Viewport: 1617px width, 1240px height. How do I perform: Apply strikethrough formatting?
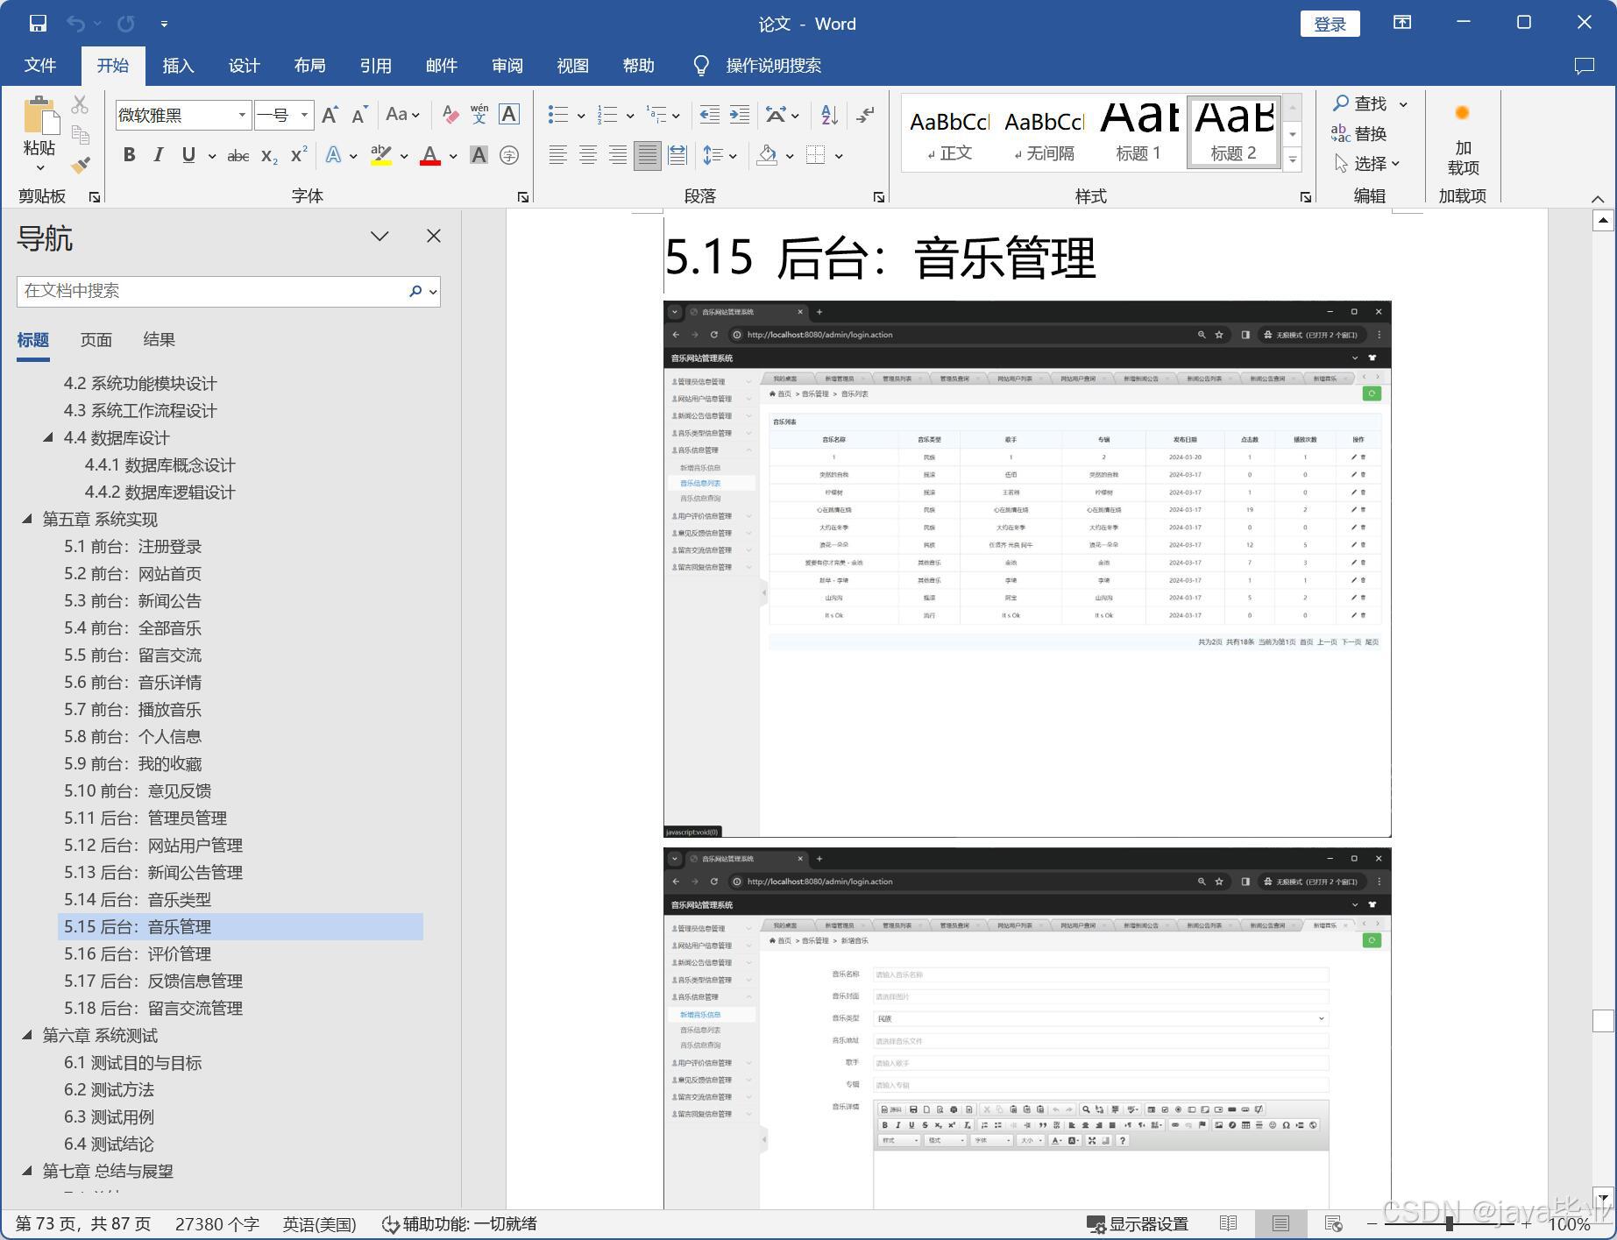238,156
